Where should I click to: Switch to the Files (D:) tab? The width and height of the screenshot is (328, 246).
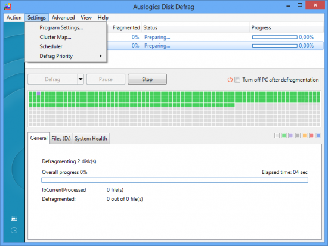point(61,139)
